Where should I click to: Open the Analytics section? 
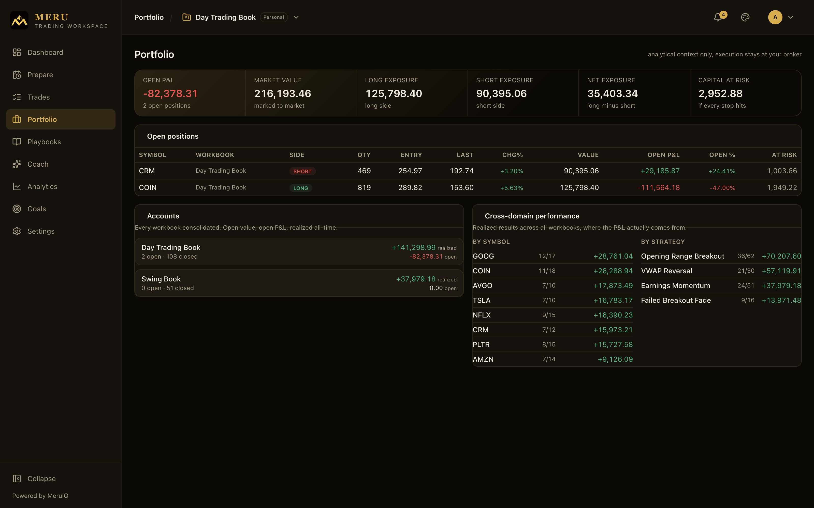61,186
